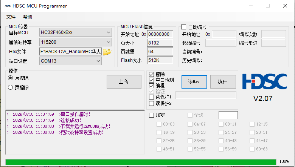The height and width of the screenshot is (167, 295).
Task: Click the 100% progress label
Action: (284, 161)
